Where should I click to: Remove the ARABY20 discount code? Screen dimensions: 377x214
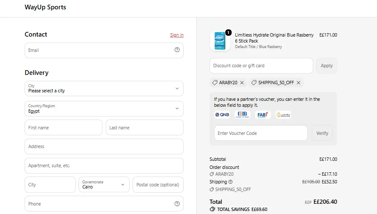tap(242, 83)
